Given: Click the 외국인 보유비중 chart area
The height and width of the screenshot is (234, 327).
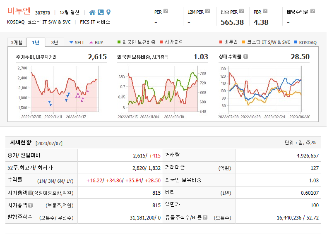Looking at the screenshot, I should coord(163,89).
